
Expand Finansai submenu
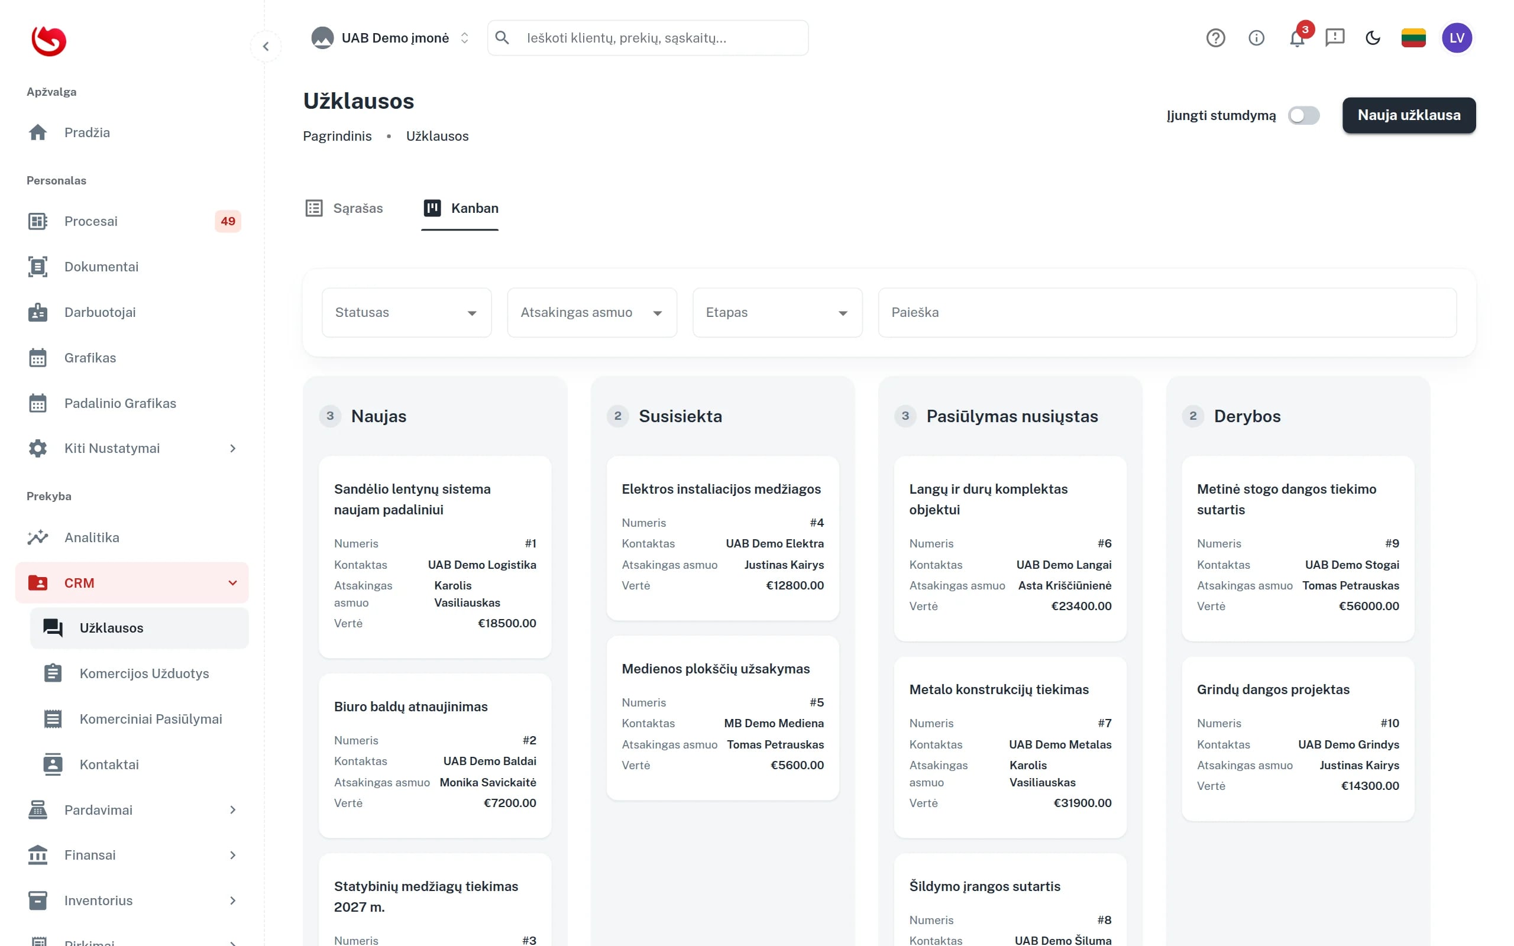point(132,856)
